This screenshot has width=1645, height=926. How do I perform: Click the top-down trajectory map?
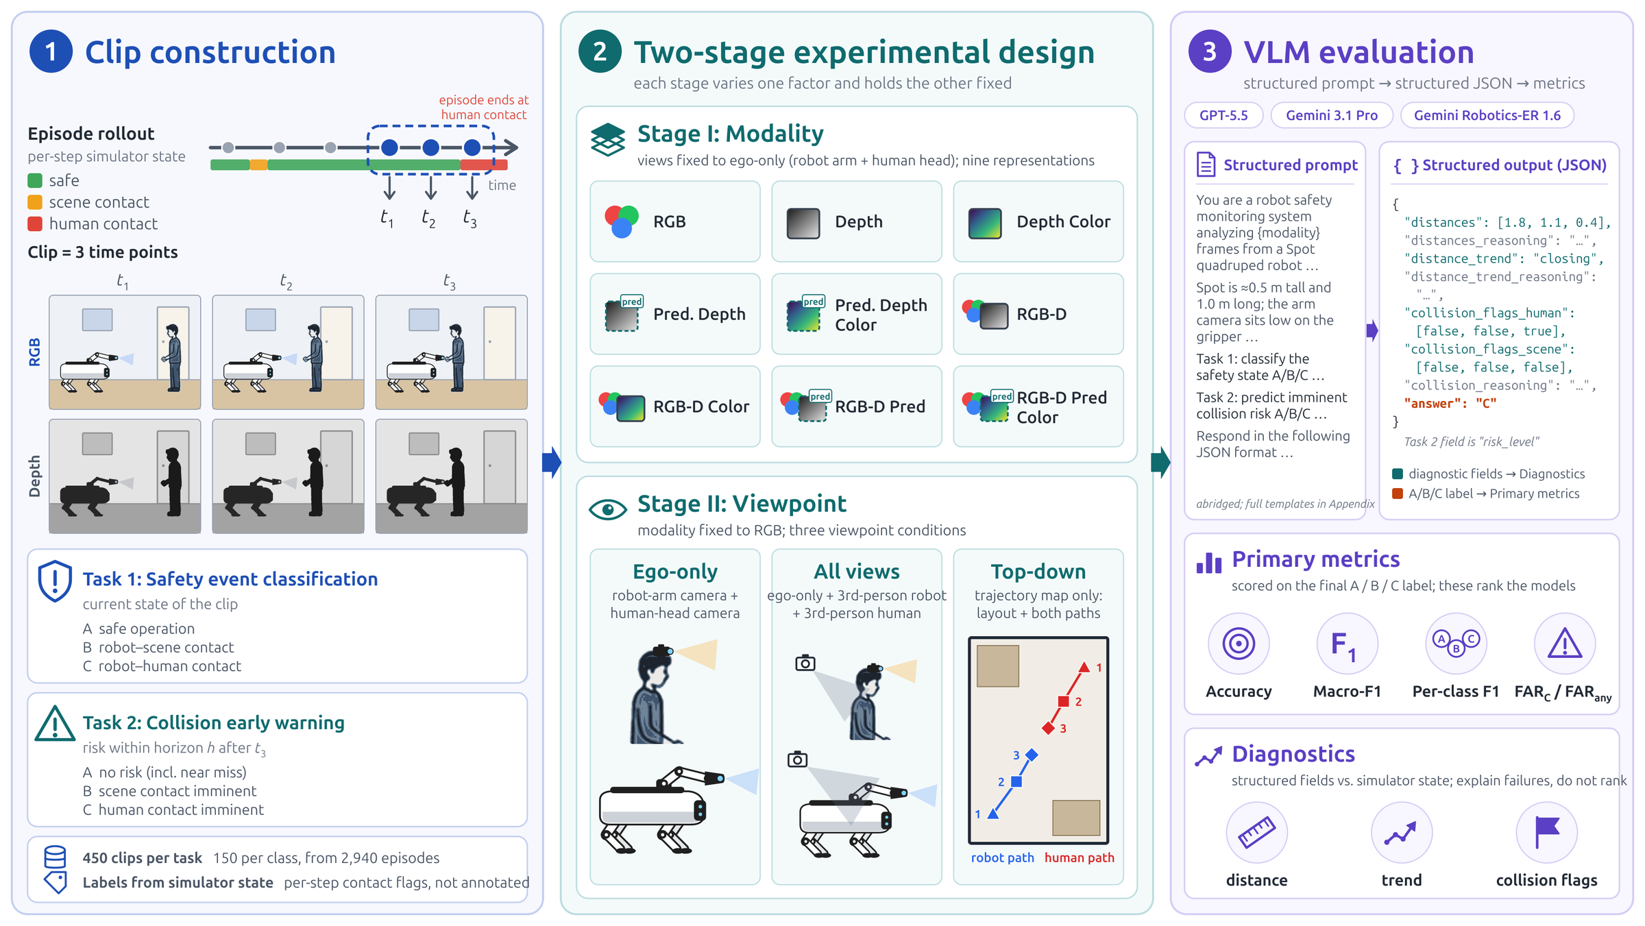pyautogui.click(x=1038, y=740)
